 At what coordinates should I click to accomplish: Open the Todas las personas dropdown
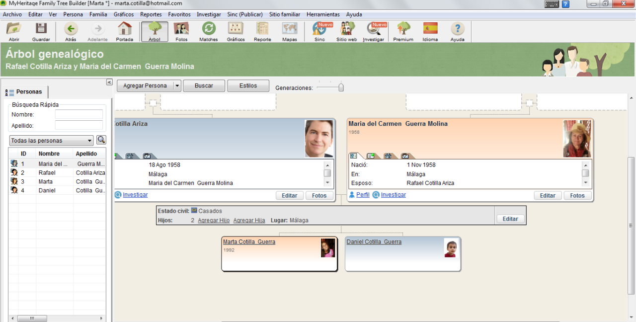coord(52,141)
